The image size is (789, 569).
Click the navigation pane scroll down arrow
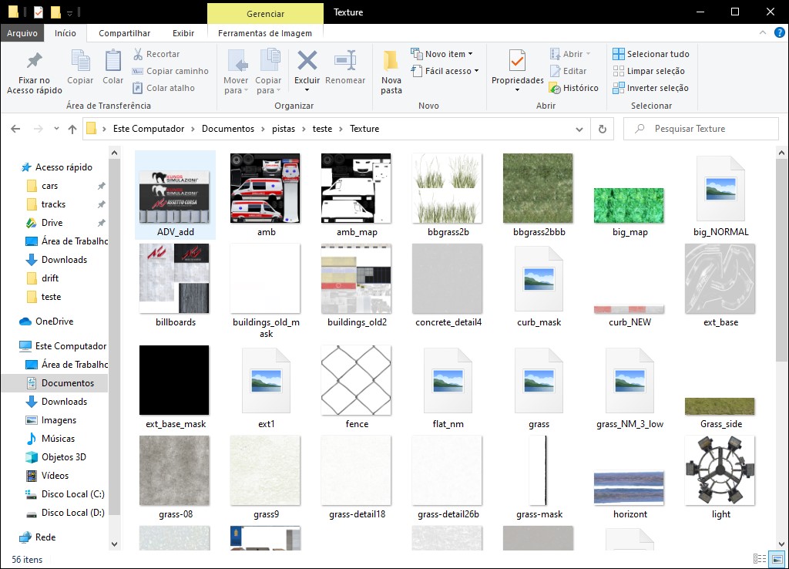[x=114, y=544]
